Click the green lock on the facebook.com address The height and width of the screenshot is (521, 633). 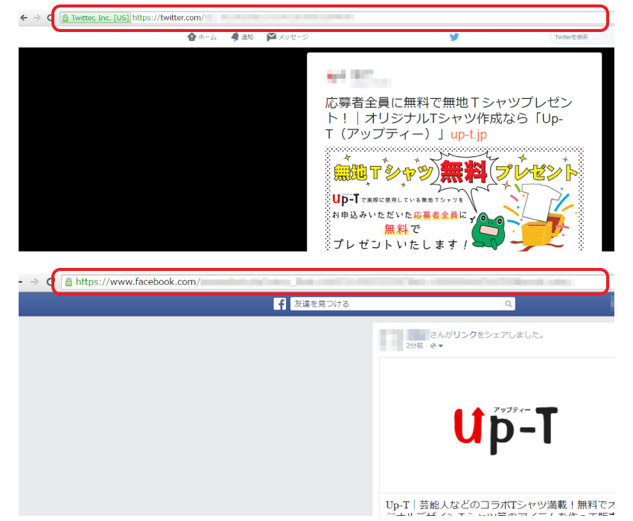pyautogui.click(x=69, y=282)
